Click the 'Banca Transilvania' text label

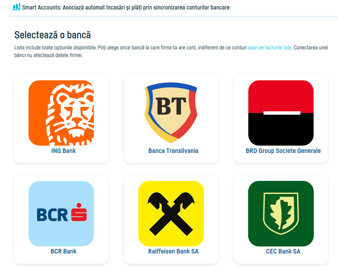[173, 151]
